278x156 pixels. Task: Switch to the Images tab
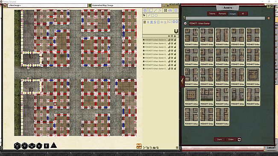click(232, 14)
